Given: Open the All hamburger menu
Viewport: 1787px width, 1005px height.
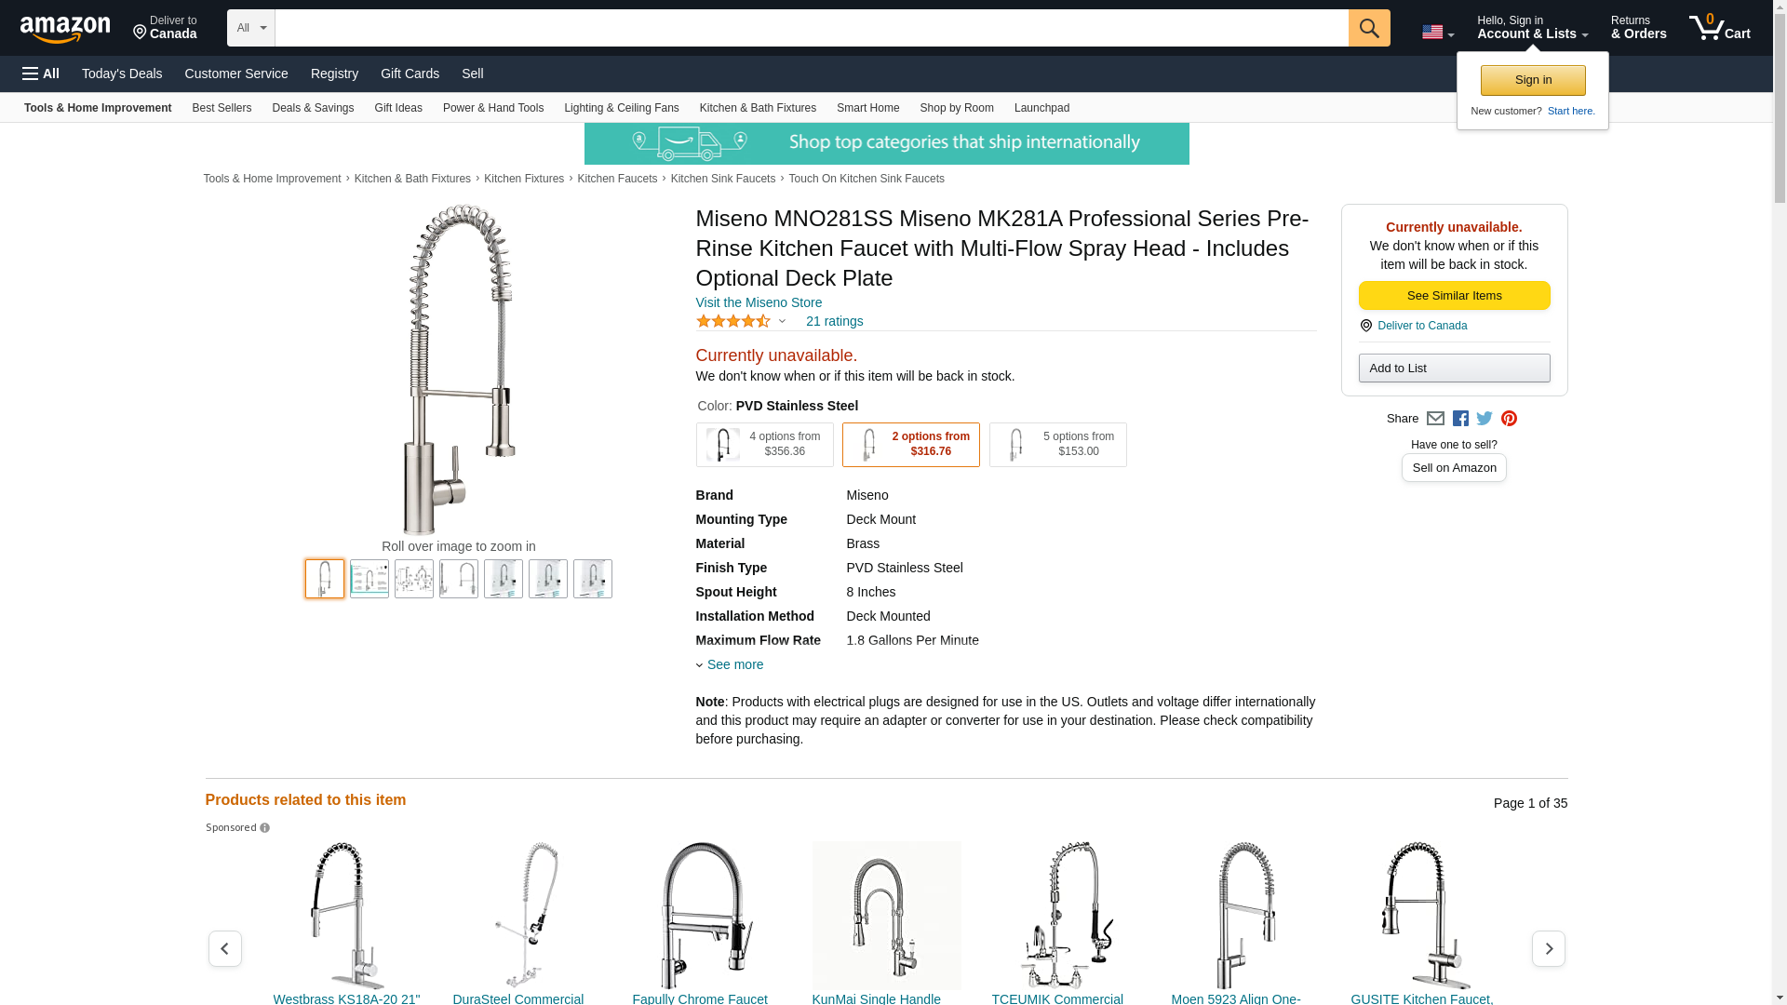Looking at the screenshot, I should (41, 74).
